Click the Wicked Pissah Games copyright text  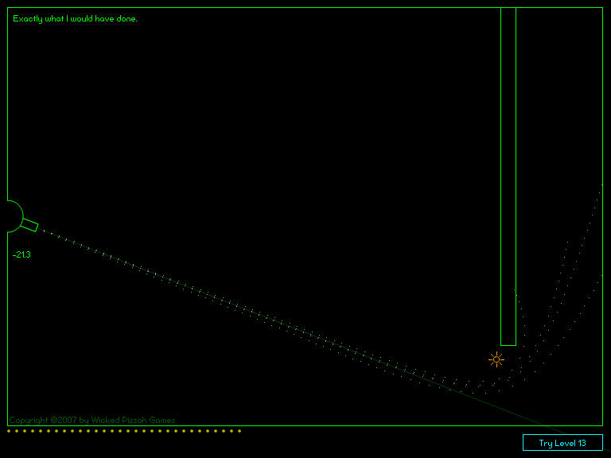pos(92,420)
